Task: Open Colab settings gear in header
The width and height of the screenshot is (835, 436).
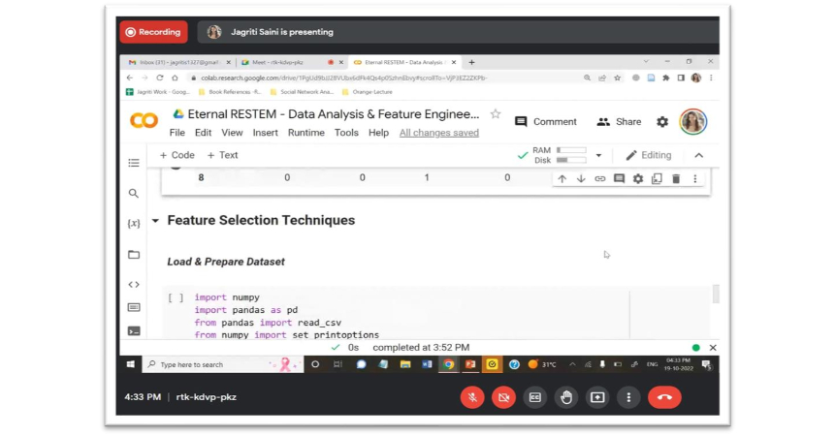Action: point(662,122)
